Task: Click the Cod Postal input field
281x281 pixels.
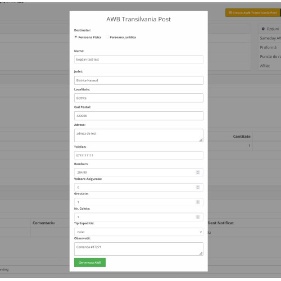Action: point(139,116)
